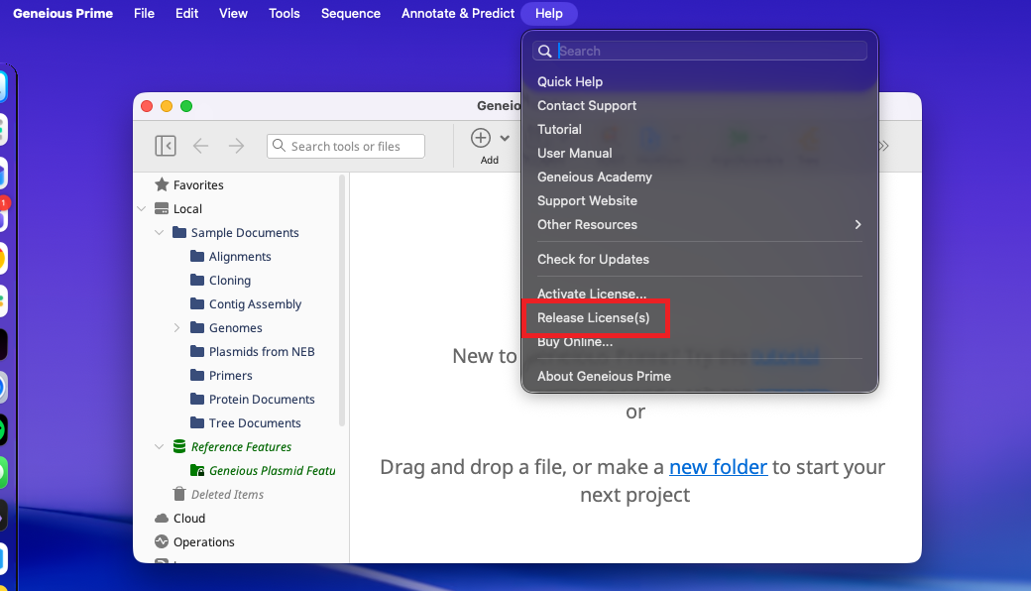Show more toolbar items chevron

[x=883, y=146]
